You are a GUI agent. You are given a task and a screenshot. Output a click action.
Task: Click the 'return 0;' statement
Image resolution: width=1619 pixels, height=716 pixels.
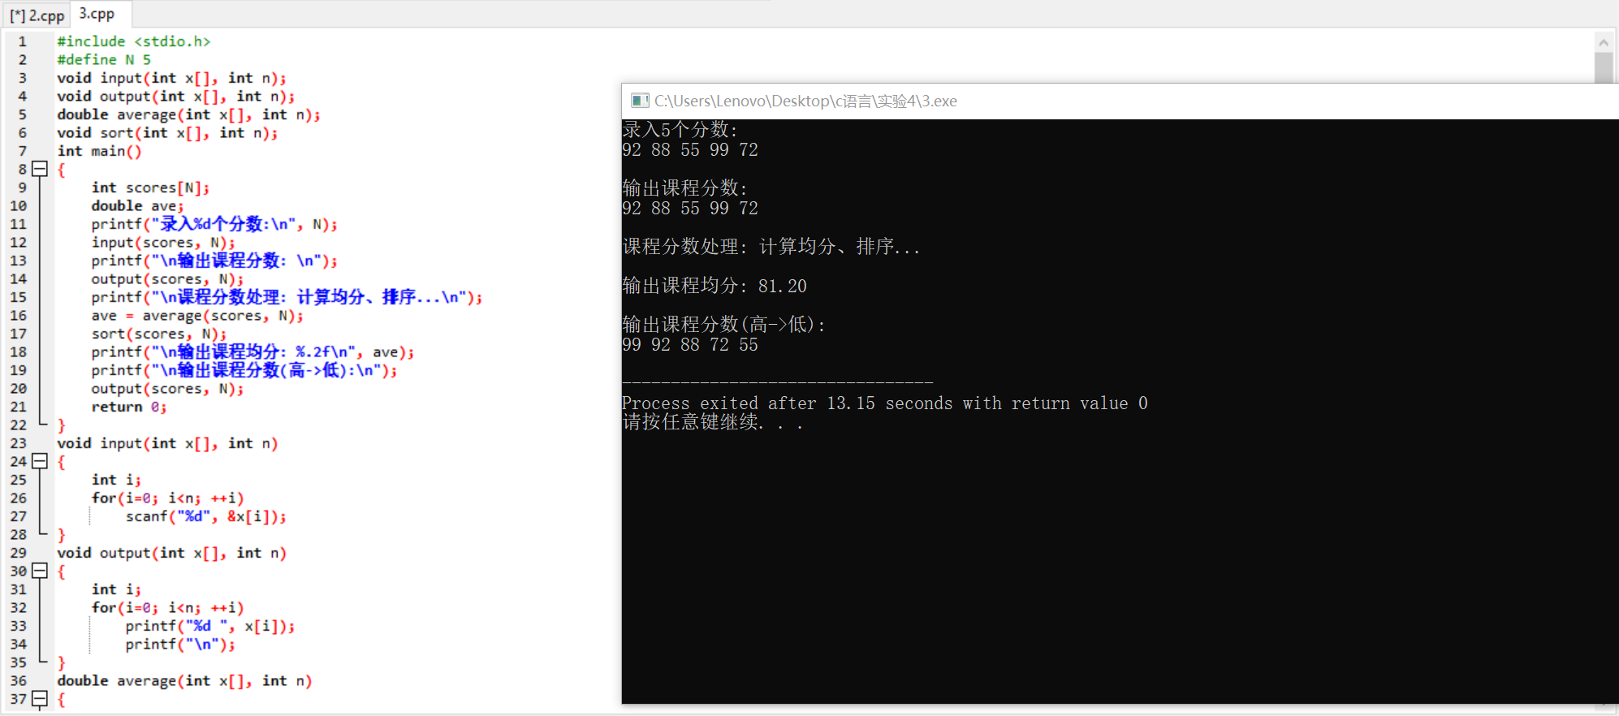click(x=129, y=407)
